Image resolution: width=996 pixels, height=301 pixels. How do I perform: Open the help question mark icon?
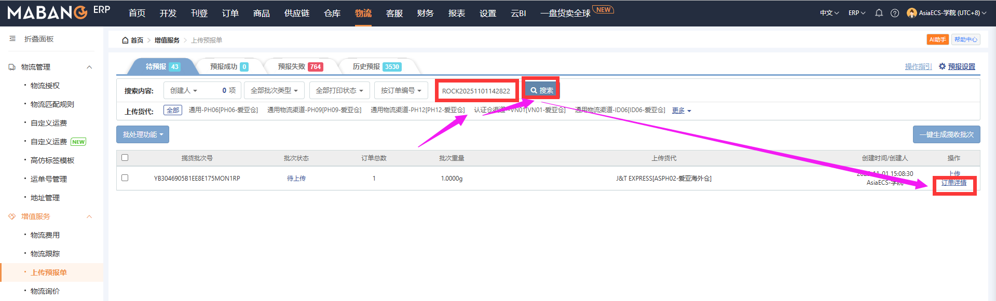895,13
